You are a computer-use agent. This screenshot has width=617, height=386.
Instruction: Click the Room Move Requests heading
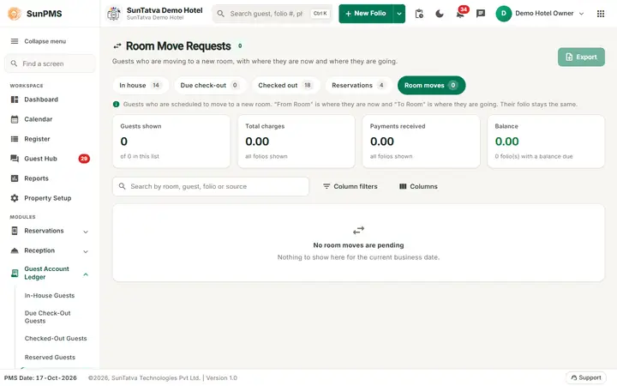(178, 46)
